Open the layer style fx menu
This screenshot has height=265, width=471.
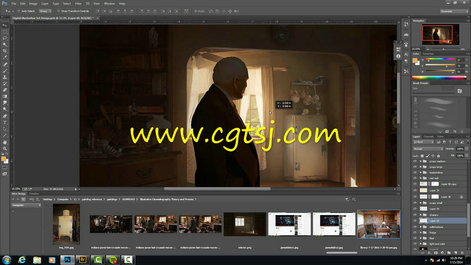[x=429, y=253]
